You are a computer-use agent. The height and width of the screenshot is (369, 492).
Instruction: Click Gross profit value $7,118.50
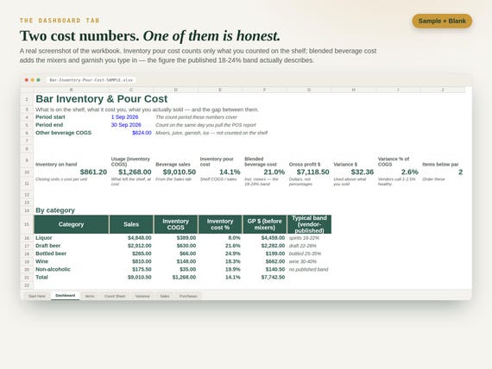pyautogui.click(x=312, y=172)
